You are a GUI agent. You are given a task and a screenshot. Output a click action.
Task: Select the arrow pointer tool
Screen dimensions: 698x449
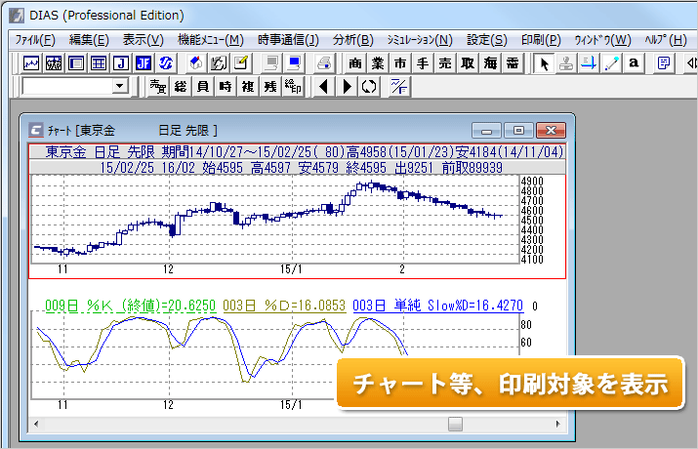[x=545, y=63]
